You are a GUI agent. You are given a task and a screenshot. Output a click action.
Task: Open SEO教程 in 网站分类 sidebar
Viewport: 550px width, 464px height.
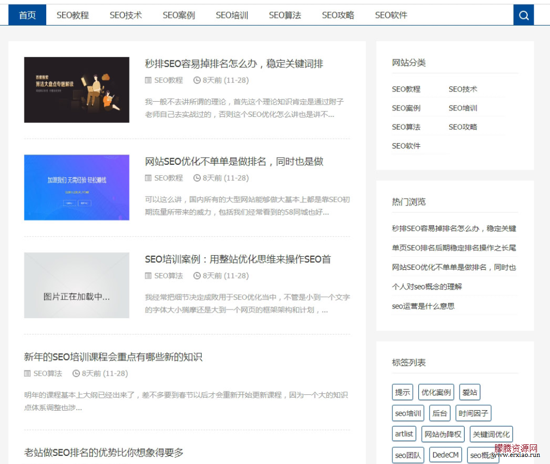(x=406, y=89)
